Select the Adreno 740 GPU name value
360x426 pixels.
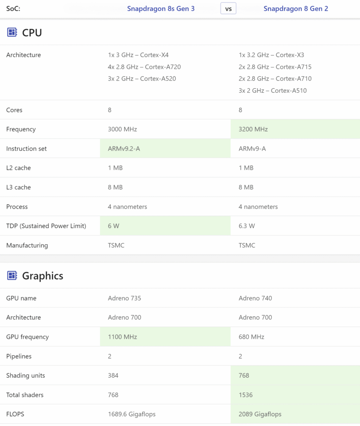point(255,298)
